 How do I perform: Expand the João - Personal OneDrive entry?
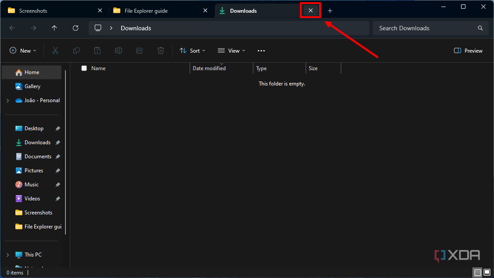point(7,100)
